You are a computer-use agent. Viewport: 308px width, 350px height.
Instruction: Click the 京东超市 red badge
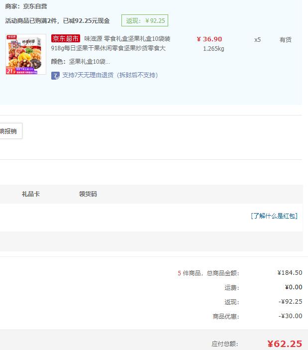[x=66, y=38]
